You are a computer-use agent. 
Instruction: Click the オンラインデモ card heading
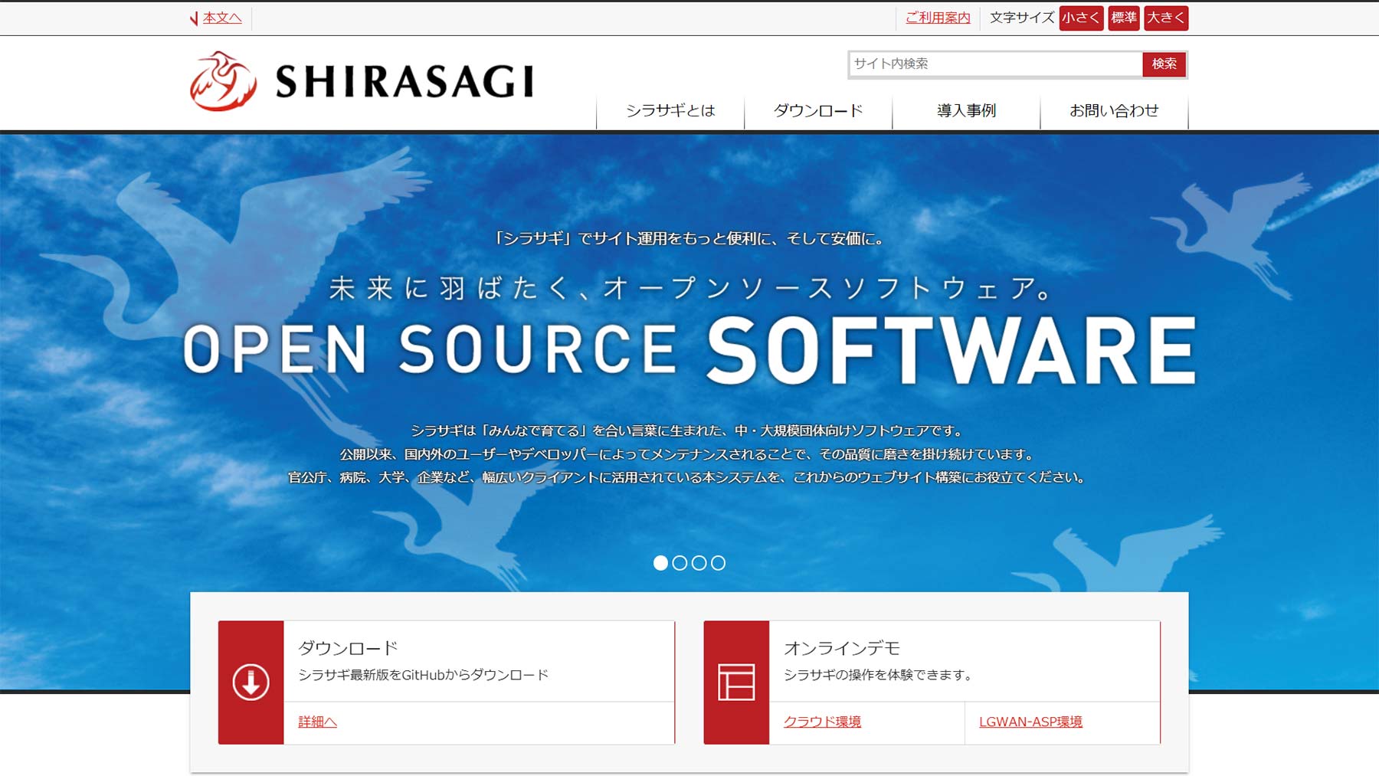pos(841,648)
